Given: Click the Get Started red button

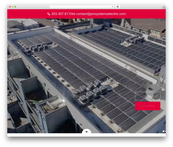Looking at the screenshot, I should click(x=148, y=106).
